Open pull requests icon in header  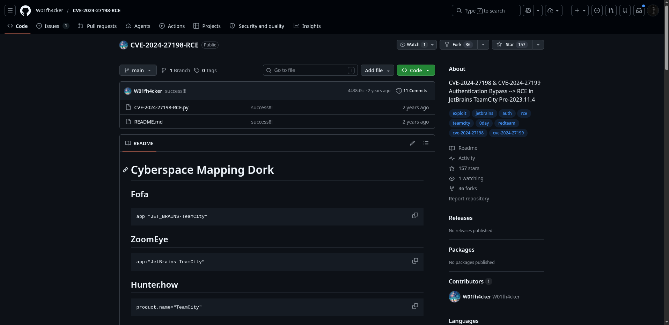point(611,10)
